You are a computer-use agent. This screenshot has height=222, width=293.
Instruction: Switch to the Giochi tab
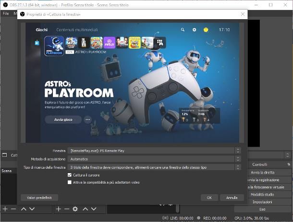(42, 30)
